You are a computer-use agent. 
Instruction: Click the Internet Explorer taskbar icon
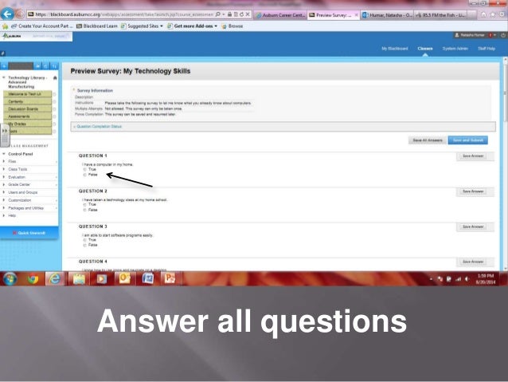(x=54, y=279)
